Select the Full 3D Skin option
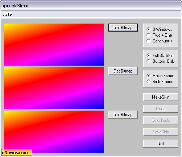 (x=160, y=55)
